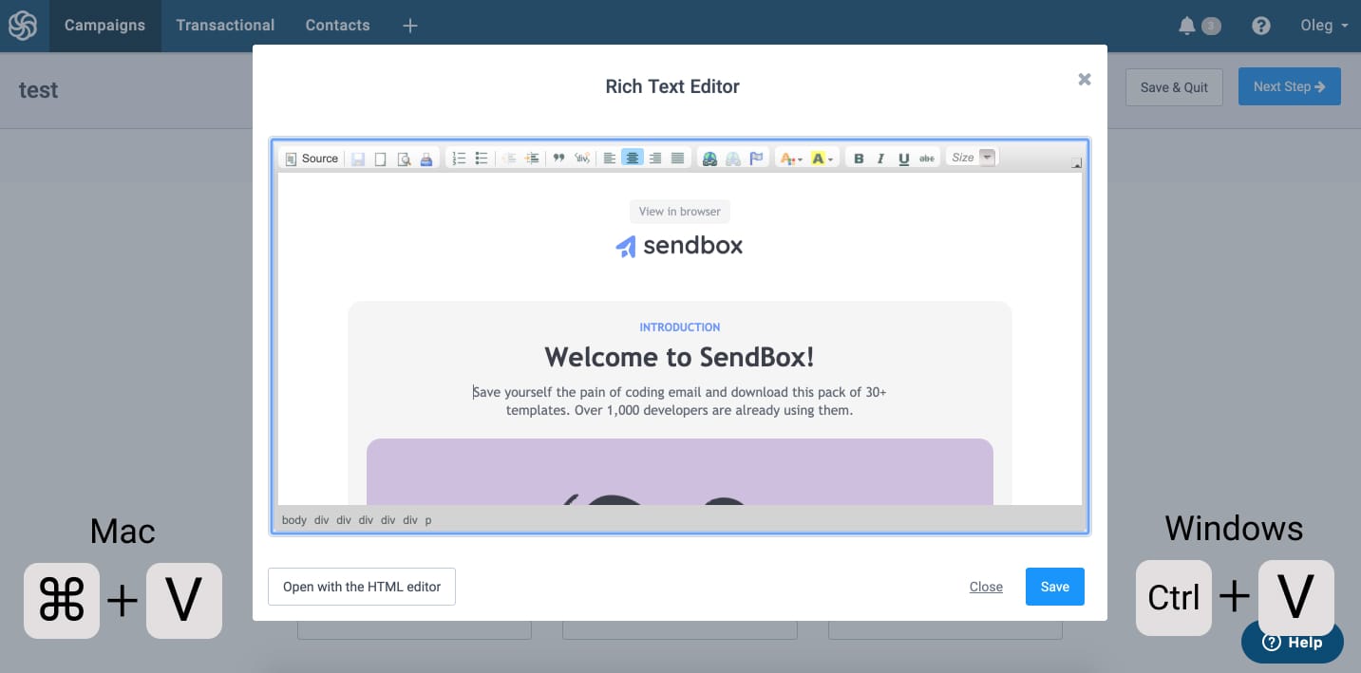1361x673 pixels.
Task: Click the Save & Quit button
Action: pyautogui.click(x=1174, y=86)
